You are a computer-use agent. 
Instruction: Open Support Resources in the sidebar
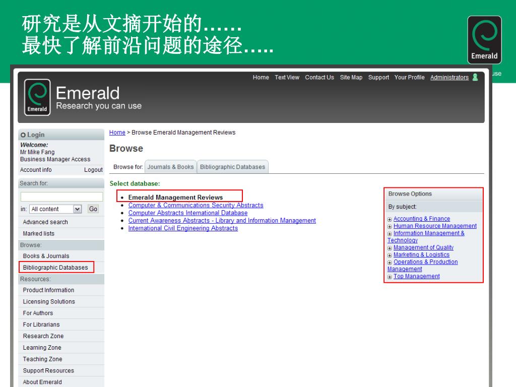pos(48,370)
